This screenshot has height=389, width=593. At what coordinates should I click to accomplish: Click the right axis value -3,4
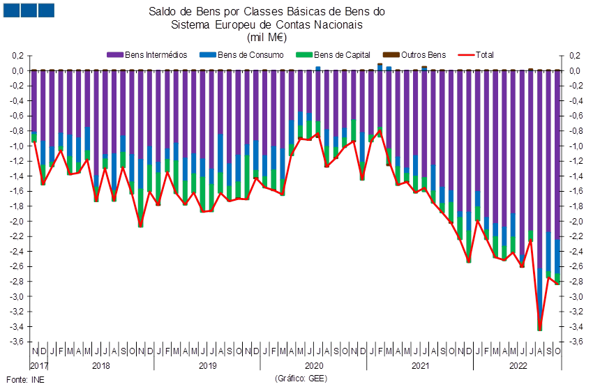coord(576,327)
